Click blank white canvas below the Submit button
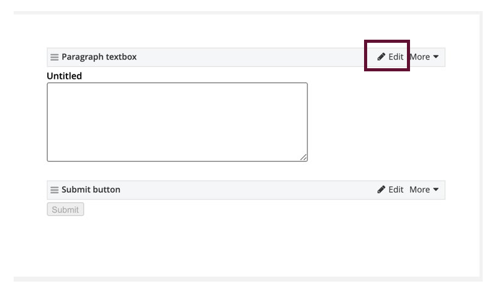The image size is (497, 294). pyautogui.click(x=248, y=248)
